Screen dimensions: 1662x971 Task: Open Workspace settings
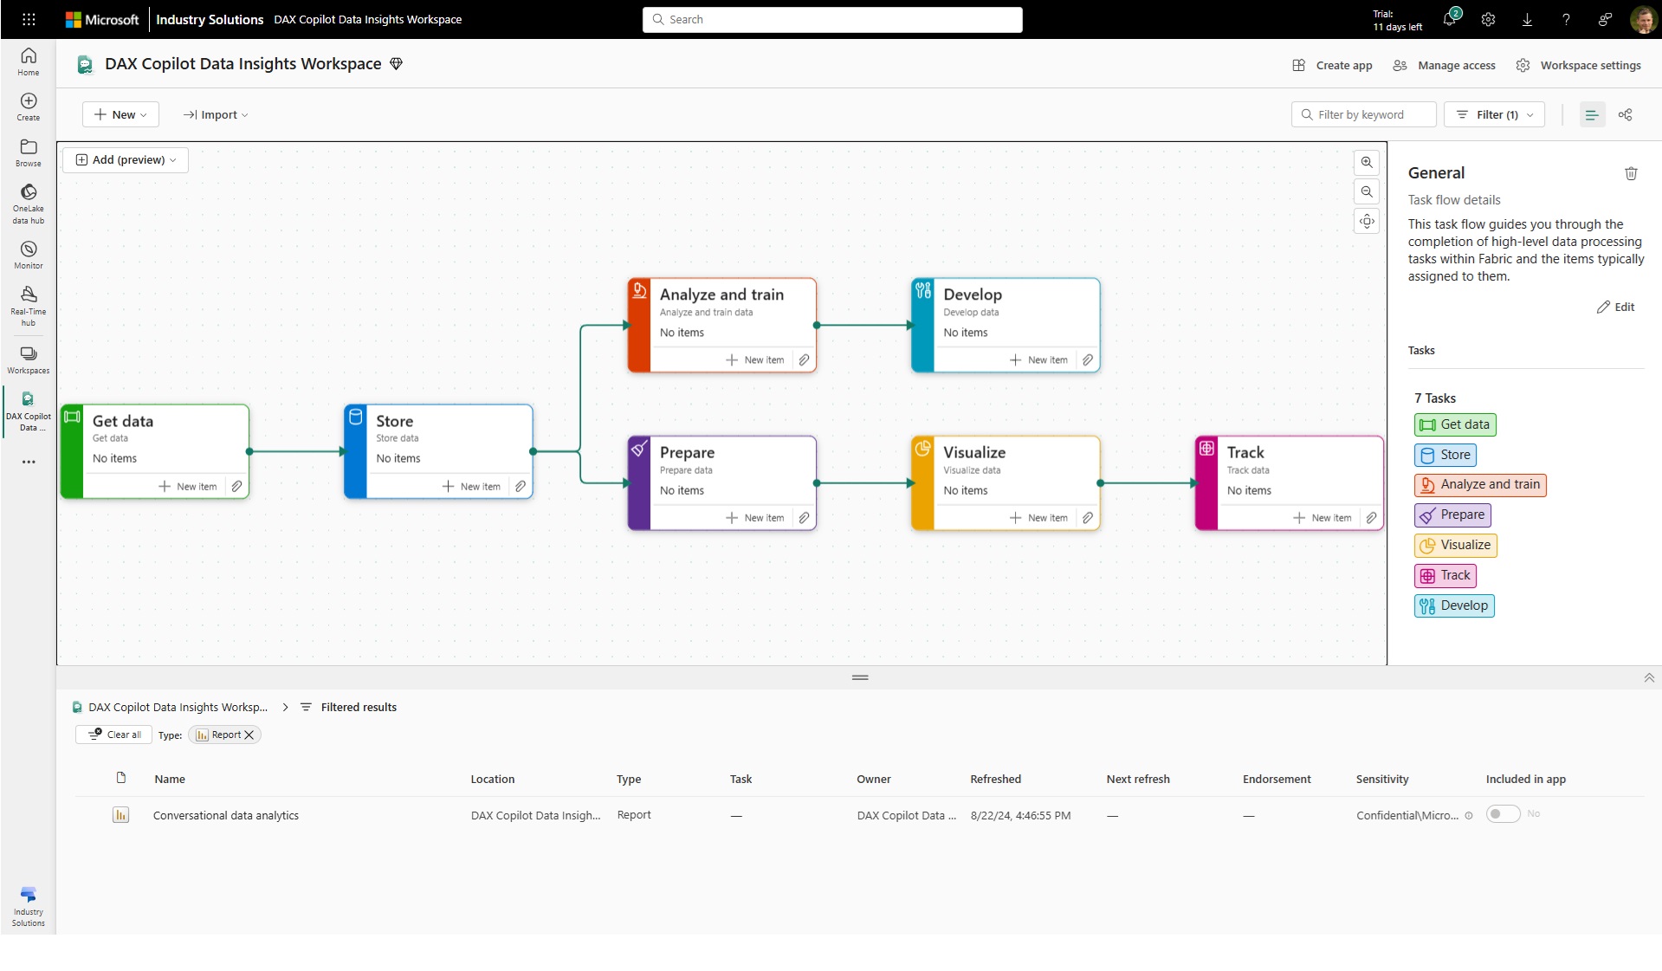click(1579, 64)
